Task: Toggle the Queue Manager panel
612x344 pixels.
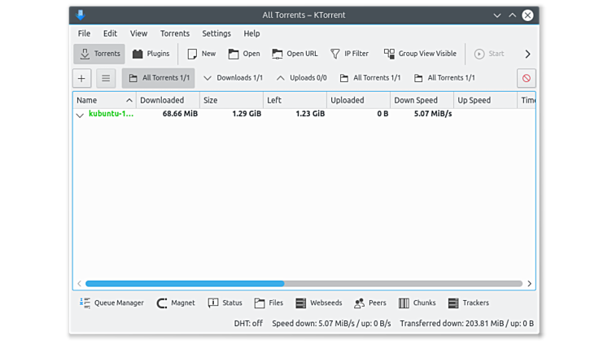Action: pos(111,303)
